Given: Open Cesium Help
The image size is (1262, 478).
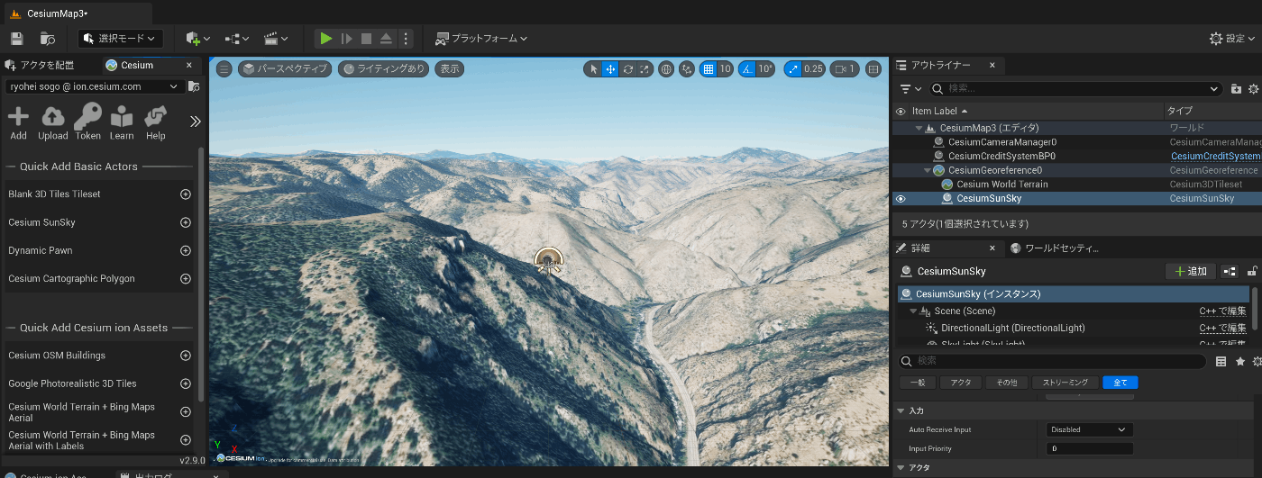Looking at the screenshot, I should tap(156, 123).
